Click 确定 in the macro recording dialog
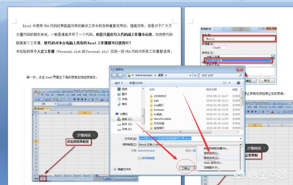 tap(251, 81)
